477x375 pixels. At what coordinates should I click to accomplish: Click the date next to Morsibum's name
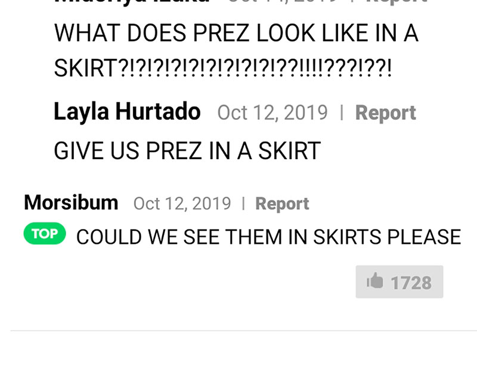182,203
